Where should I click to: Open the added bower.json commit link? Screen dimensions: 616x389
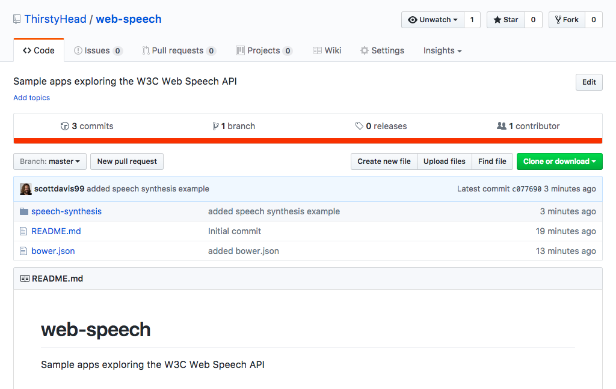click(244, 251)
